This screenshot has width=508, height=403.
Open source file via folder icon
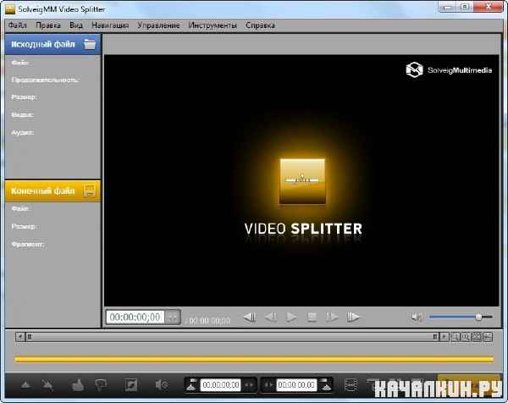(90, 44)
